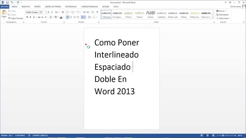Viewport: 246px width, 138px height.
Task: Apply the Título 1 style from gallery
Action: pyautogui.click(x=128, y=14)
